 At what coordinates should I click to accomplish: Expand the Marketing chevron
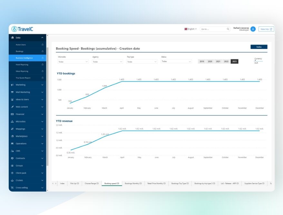click(x=42, y=85)
